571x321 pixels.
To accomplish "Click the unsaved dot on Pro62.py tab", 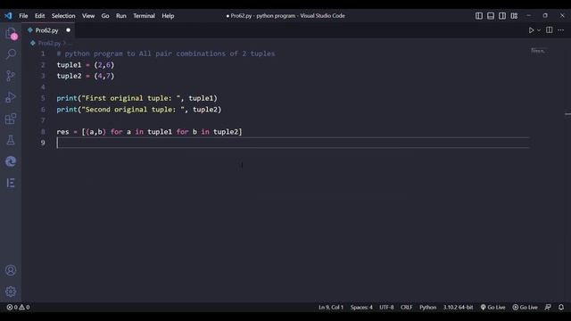I will pos(68,30).
